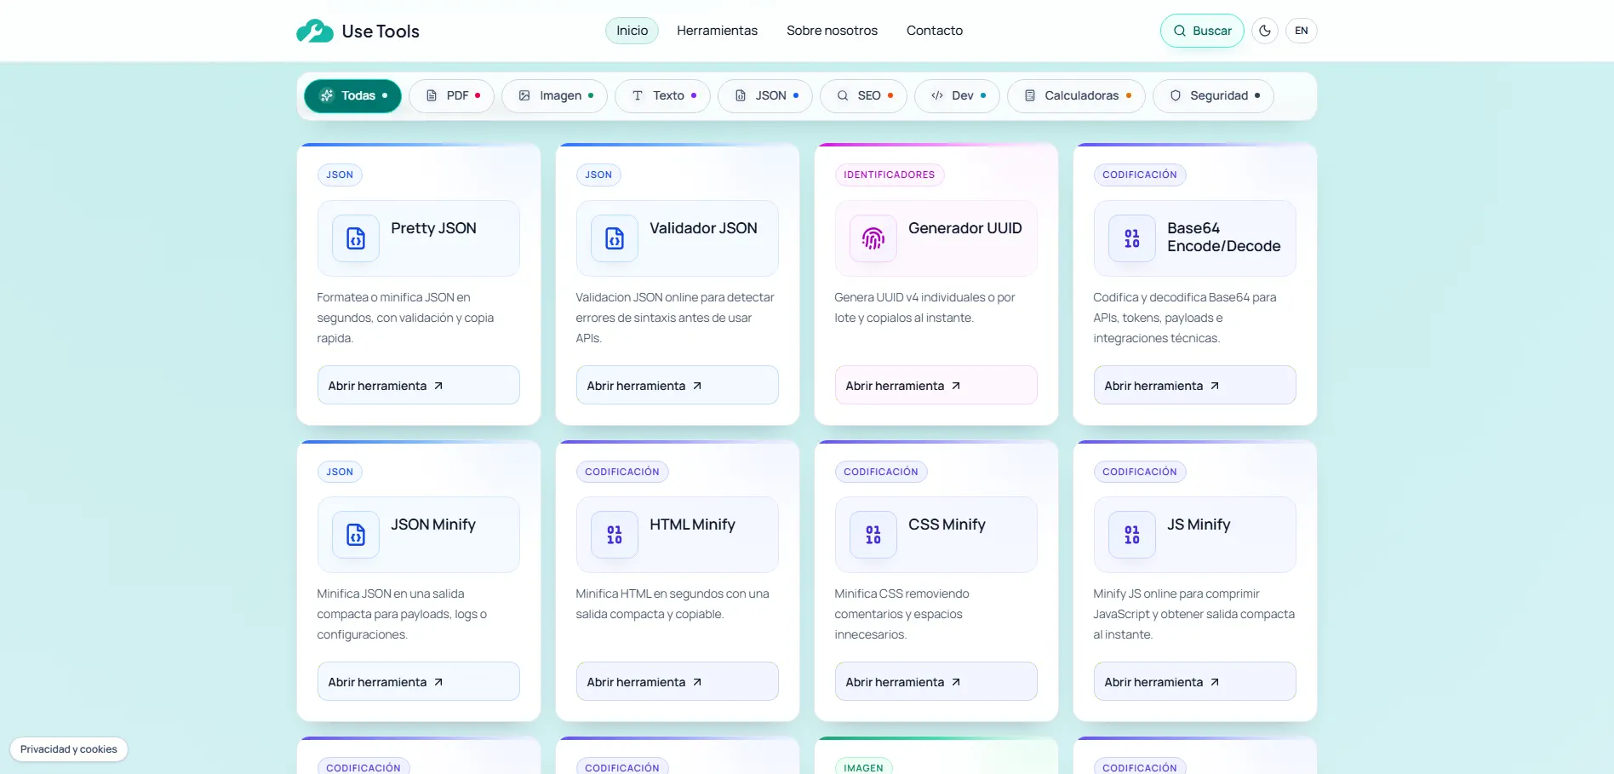
Task: Open the Validador JSON tool
Action: pyautogui.click(x=677, y=385)
